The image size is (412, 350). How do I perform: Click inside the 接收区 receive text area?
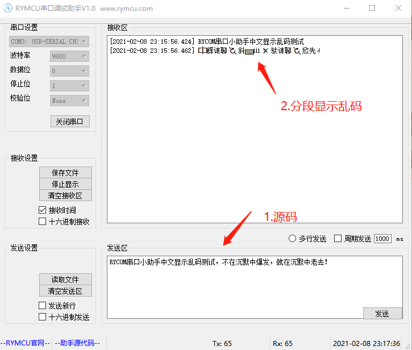255,130
